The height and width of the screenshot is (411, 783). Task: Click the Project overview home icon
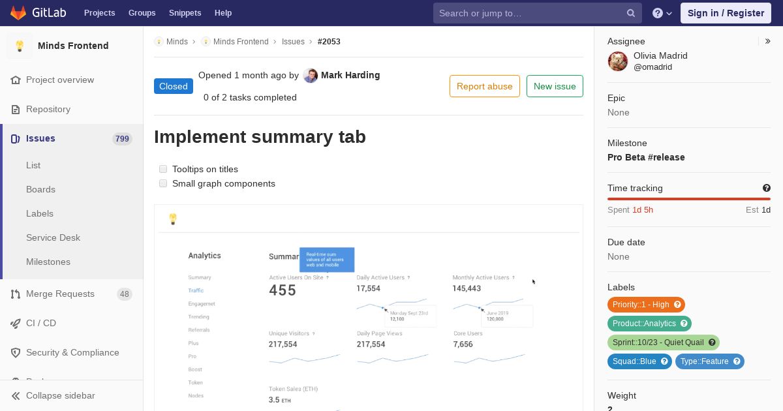point(16,80)
